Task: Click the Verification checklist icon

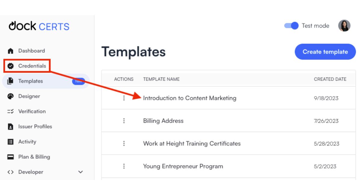Action: (11, 112)
